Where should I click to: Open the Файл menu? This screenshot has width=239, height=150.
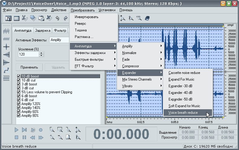pyautogui.click(x=7, y=10)
